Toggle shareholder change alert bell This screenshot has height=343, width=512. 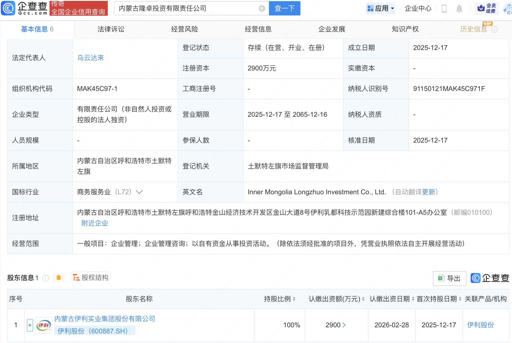[x=59, y=278]
